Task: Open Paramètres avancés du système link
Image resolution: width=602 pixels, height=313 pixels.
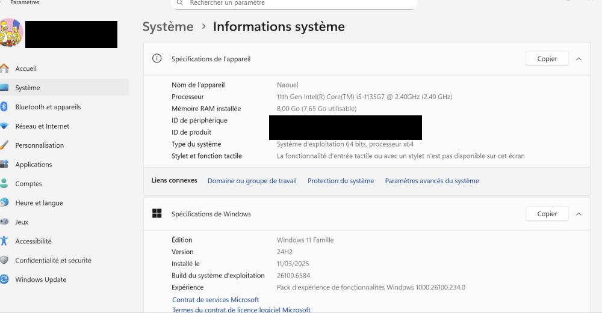Action: tap(432, 181)
